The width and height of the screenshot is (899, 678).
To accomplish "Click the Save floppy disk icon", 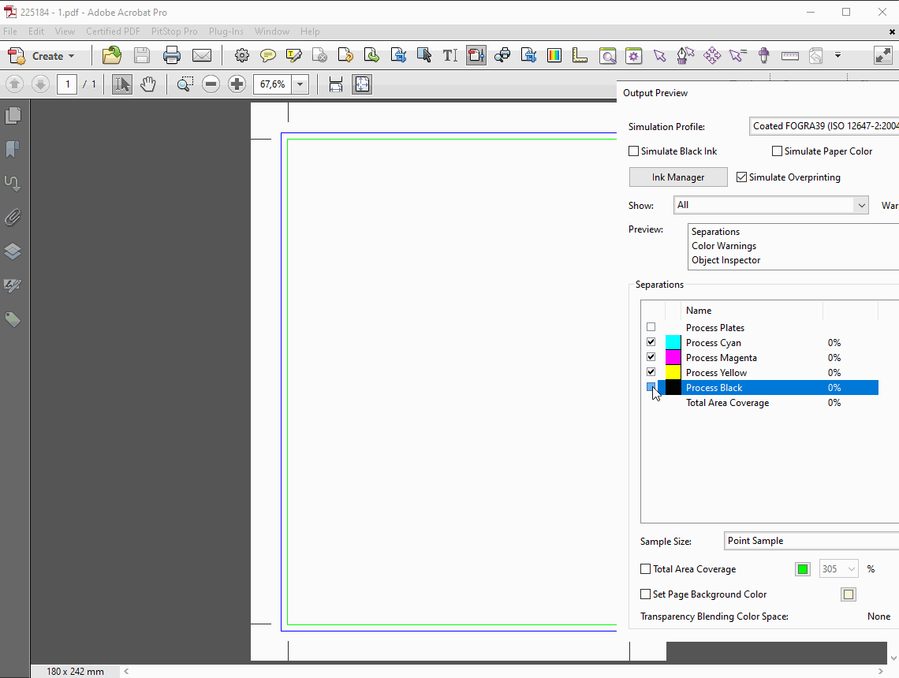I will coord(142,56).
